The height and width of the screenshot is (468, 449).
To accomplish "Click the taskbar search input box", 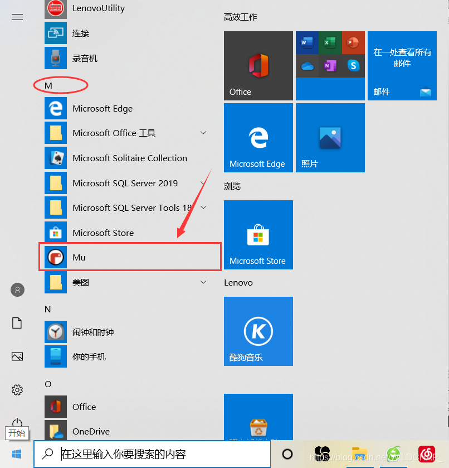I will tap(152, 454).
